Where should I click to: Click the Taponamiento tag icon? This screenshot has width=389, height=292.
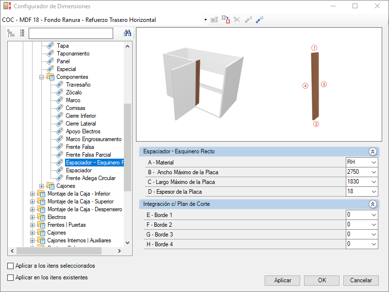click(51, 54)
